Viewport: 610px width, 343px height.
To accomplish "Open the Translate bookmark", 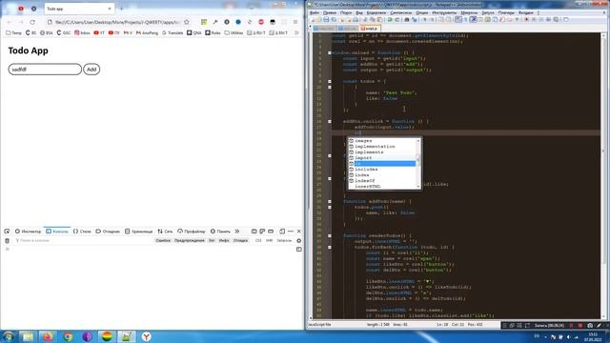I will [173, 33].
